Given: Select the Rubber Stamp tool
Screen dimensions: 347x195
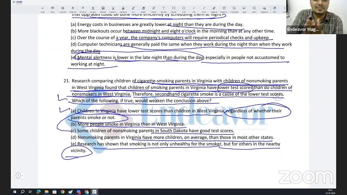Looking at the screenshot, I should pyautogui.click(x=113, y=9).
